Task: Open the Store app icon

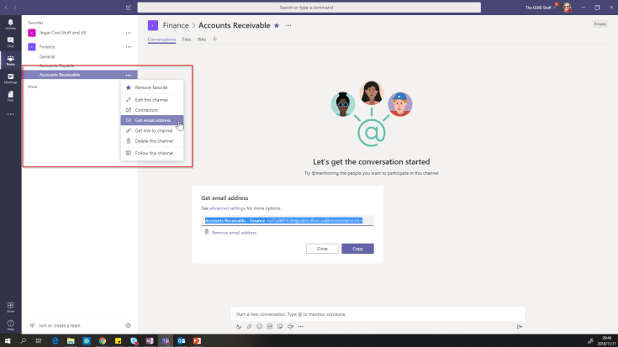Action: point(10,307)
